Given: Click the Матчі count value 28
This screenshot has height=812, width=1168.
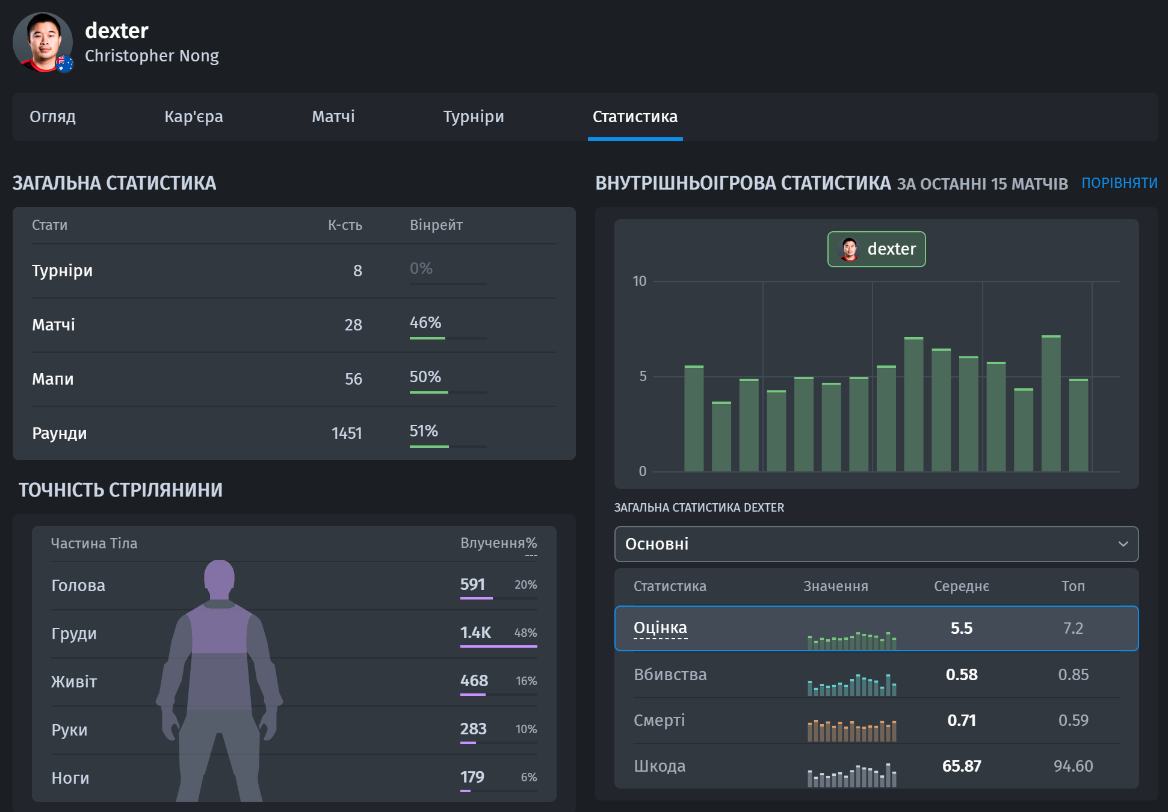Looking at the screenshot, I should tap(353, 325).
